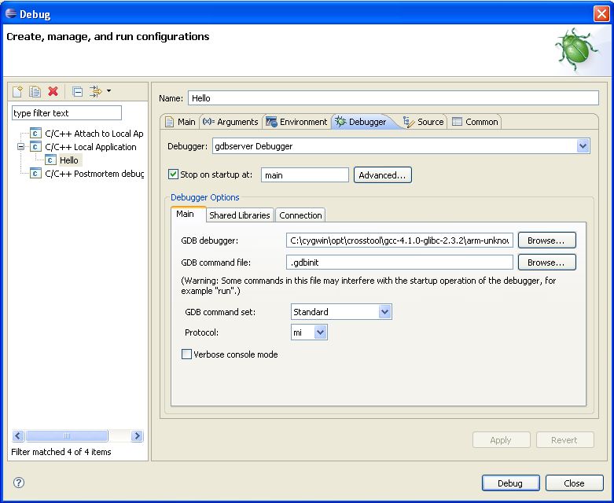Select Main sub-tab in Debugger Options

point(189,214)
